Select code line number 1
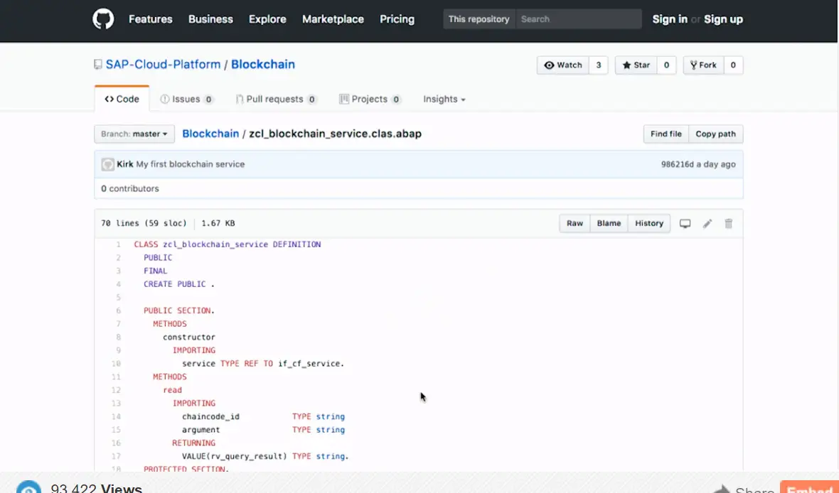Viewport: 839px width, 493px height. [118, 244]
